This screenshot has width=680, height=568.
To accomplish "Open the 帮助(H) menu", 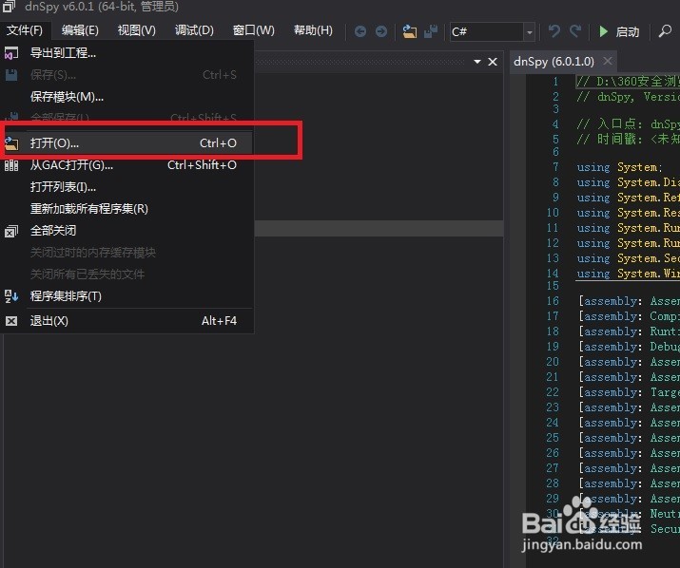I will [x=313, y=30].
